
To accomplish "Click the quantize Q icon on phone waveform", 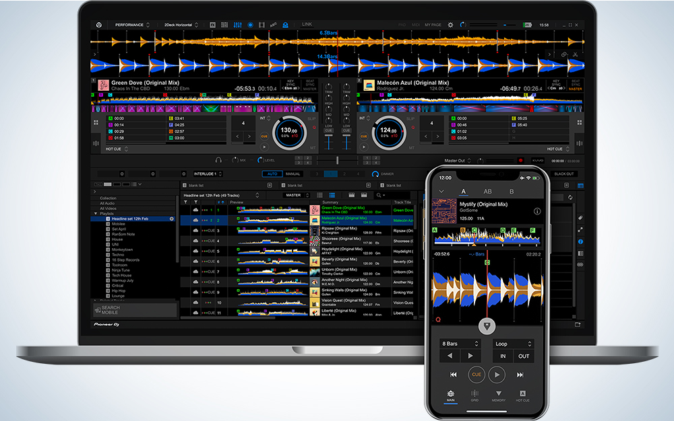I will 438,319.
